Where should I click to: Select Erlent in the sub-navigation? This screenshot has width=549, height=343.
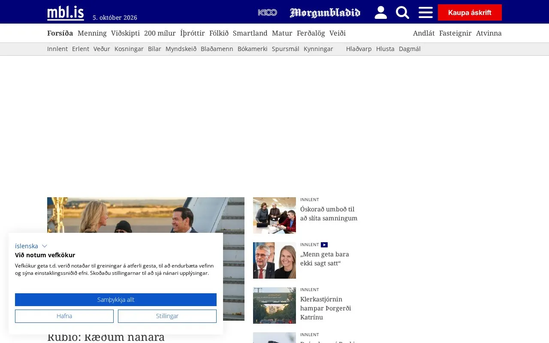coord(81,49)
